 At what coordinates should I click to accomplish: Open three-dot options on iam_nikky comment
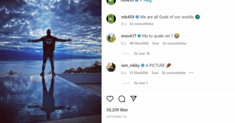pos(191,73)
